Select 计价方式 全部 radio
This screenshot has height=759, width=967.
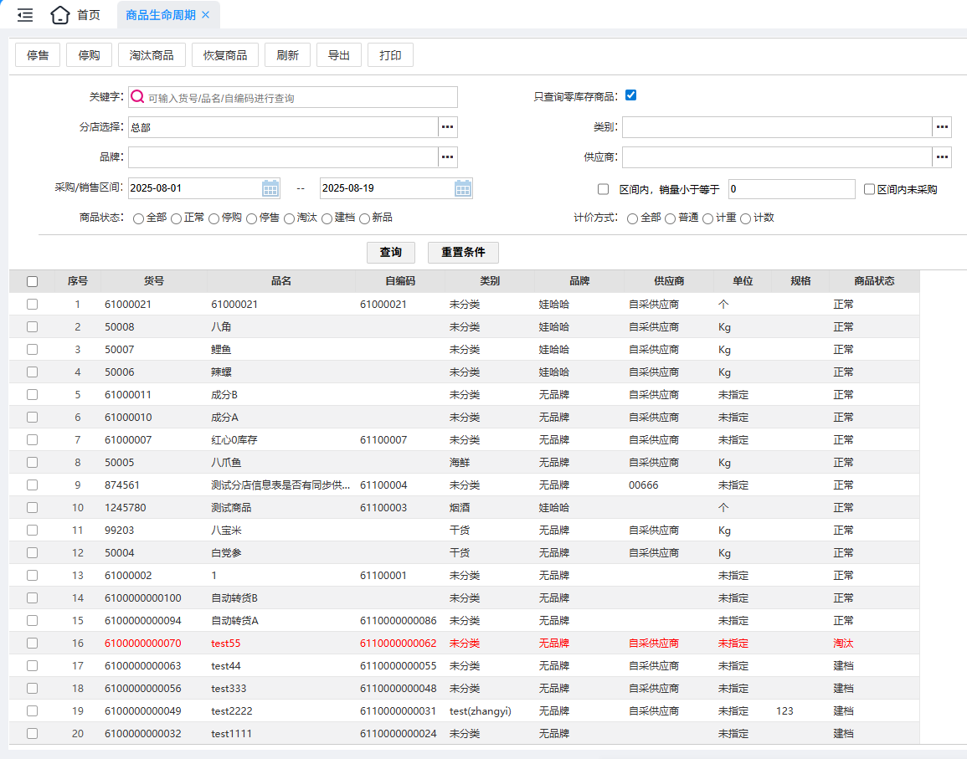pos(632,218)
